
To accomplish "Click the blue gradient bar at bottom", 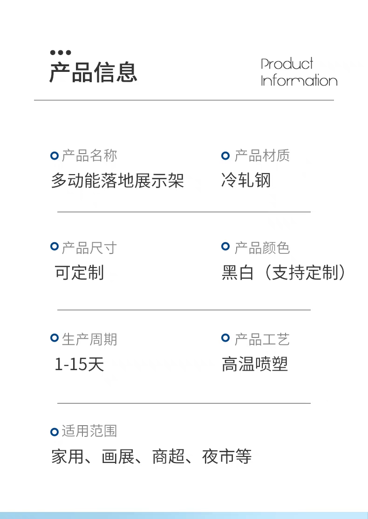I will coord(184,515).
